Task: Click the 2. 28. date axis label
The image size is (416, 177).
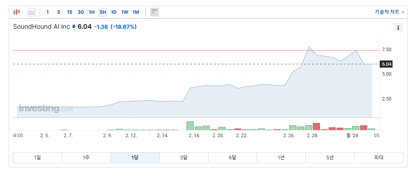Action: (312, 136)
